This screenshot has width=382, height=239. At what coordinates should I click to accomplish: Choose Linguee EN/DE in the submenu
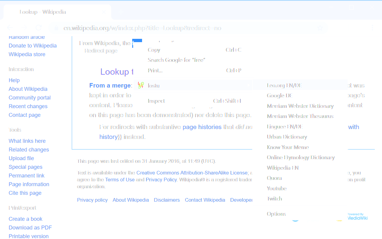(300, 127)
